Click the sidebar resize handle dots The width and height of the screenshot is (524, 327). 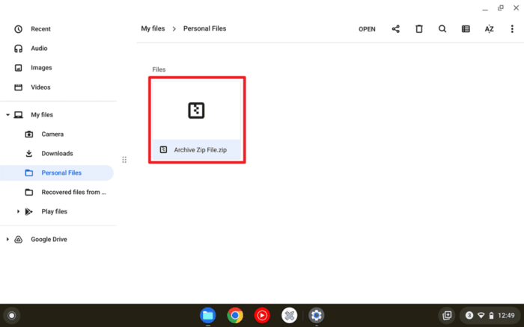pos(124,160)
